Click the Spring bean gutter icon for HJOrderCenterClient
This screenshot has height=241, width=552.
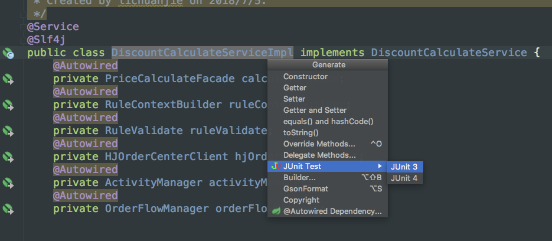(x=8, y=157)
